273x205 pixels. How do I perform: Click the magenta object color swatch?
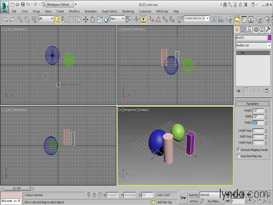pyautogui.click(x=270, y=38)
